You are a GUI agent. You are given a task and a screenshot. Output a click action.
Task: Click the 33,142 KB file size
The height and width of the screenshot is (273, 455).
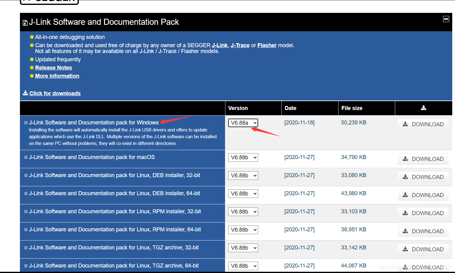tap(354, 248)
